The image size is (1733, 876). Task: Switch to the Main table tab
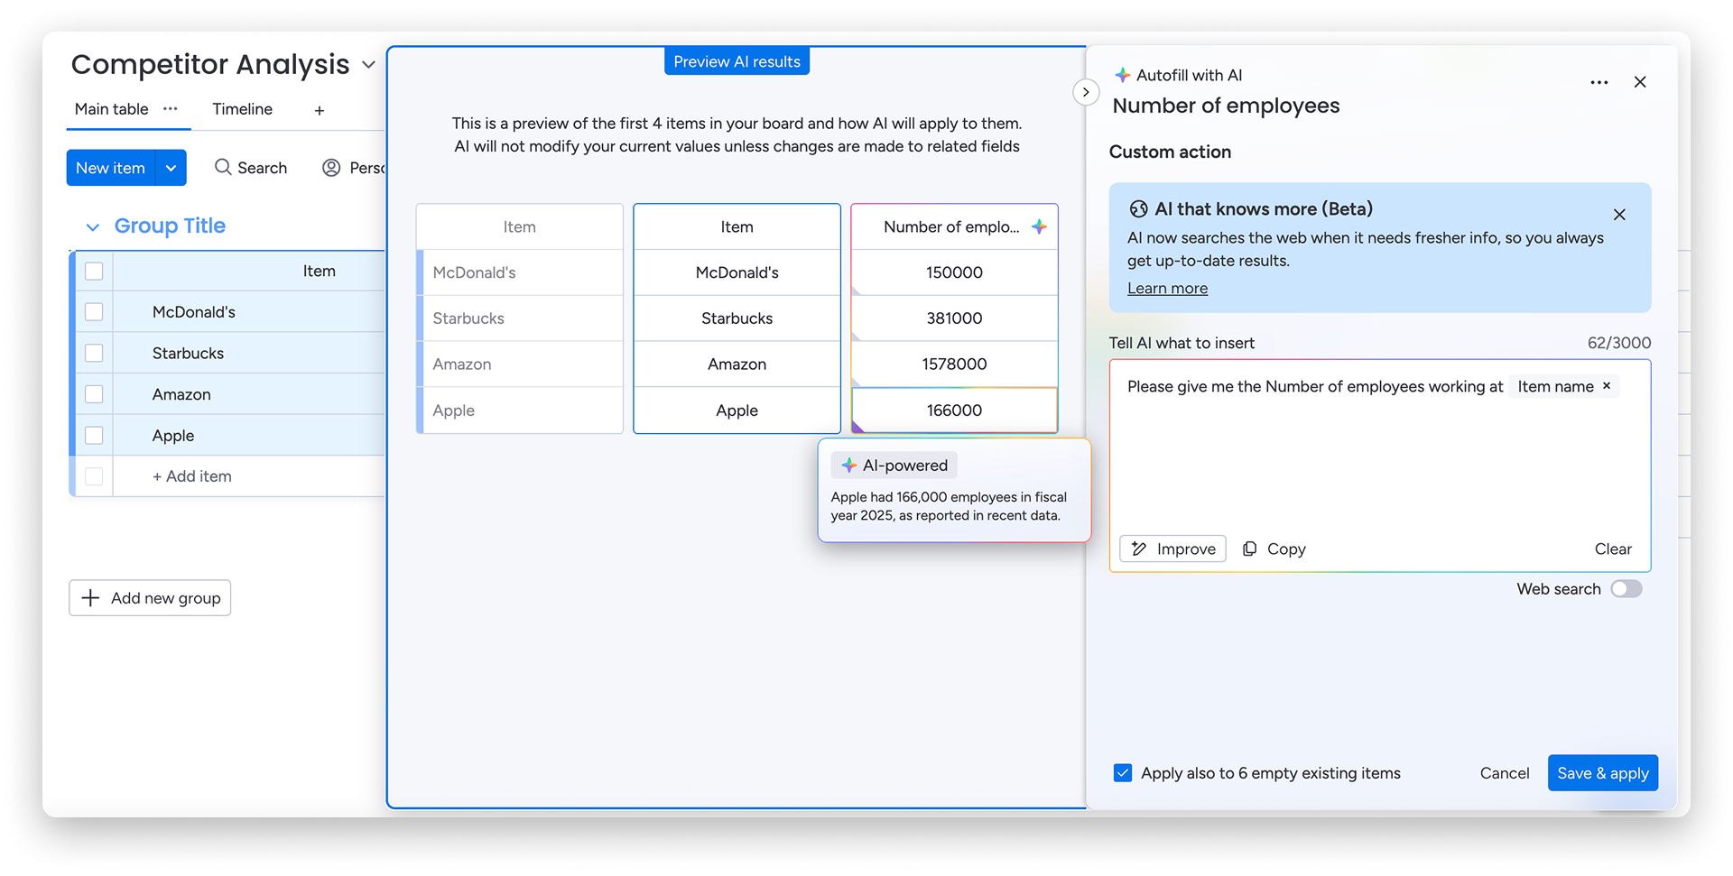(111, 109)
